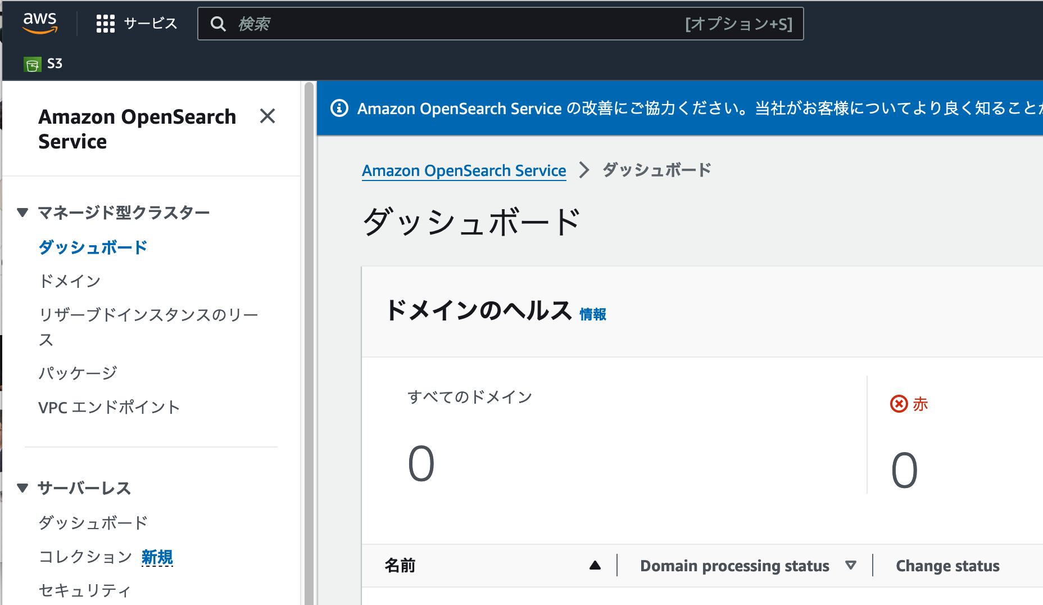Screen dimensions: 1043x605
Task: Click 新規 next to コレクション
Action: coord(157,557)
